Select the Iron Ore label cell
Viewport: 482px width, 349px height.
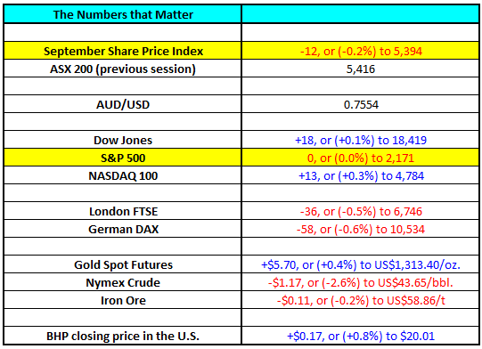pyautogui.click(x=123, y=300)
